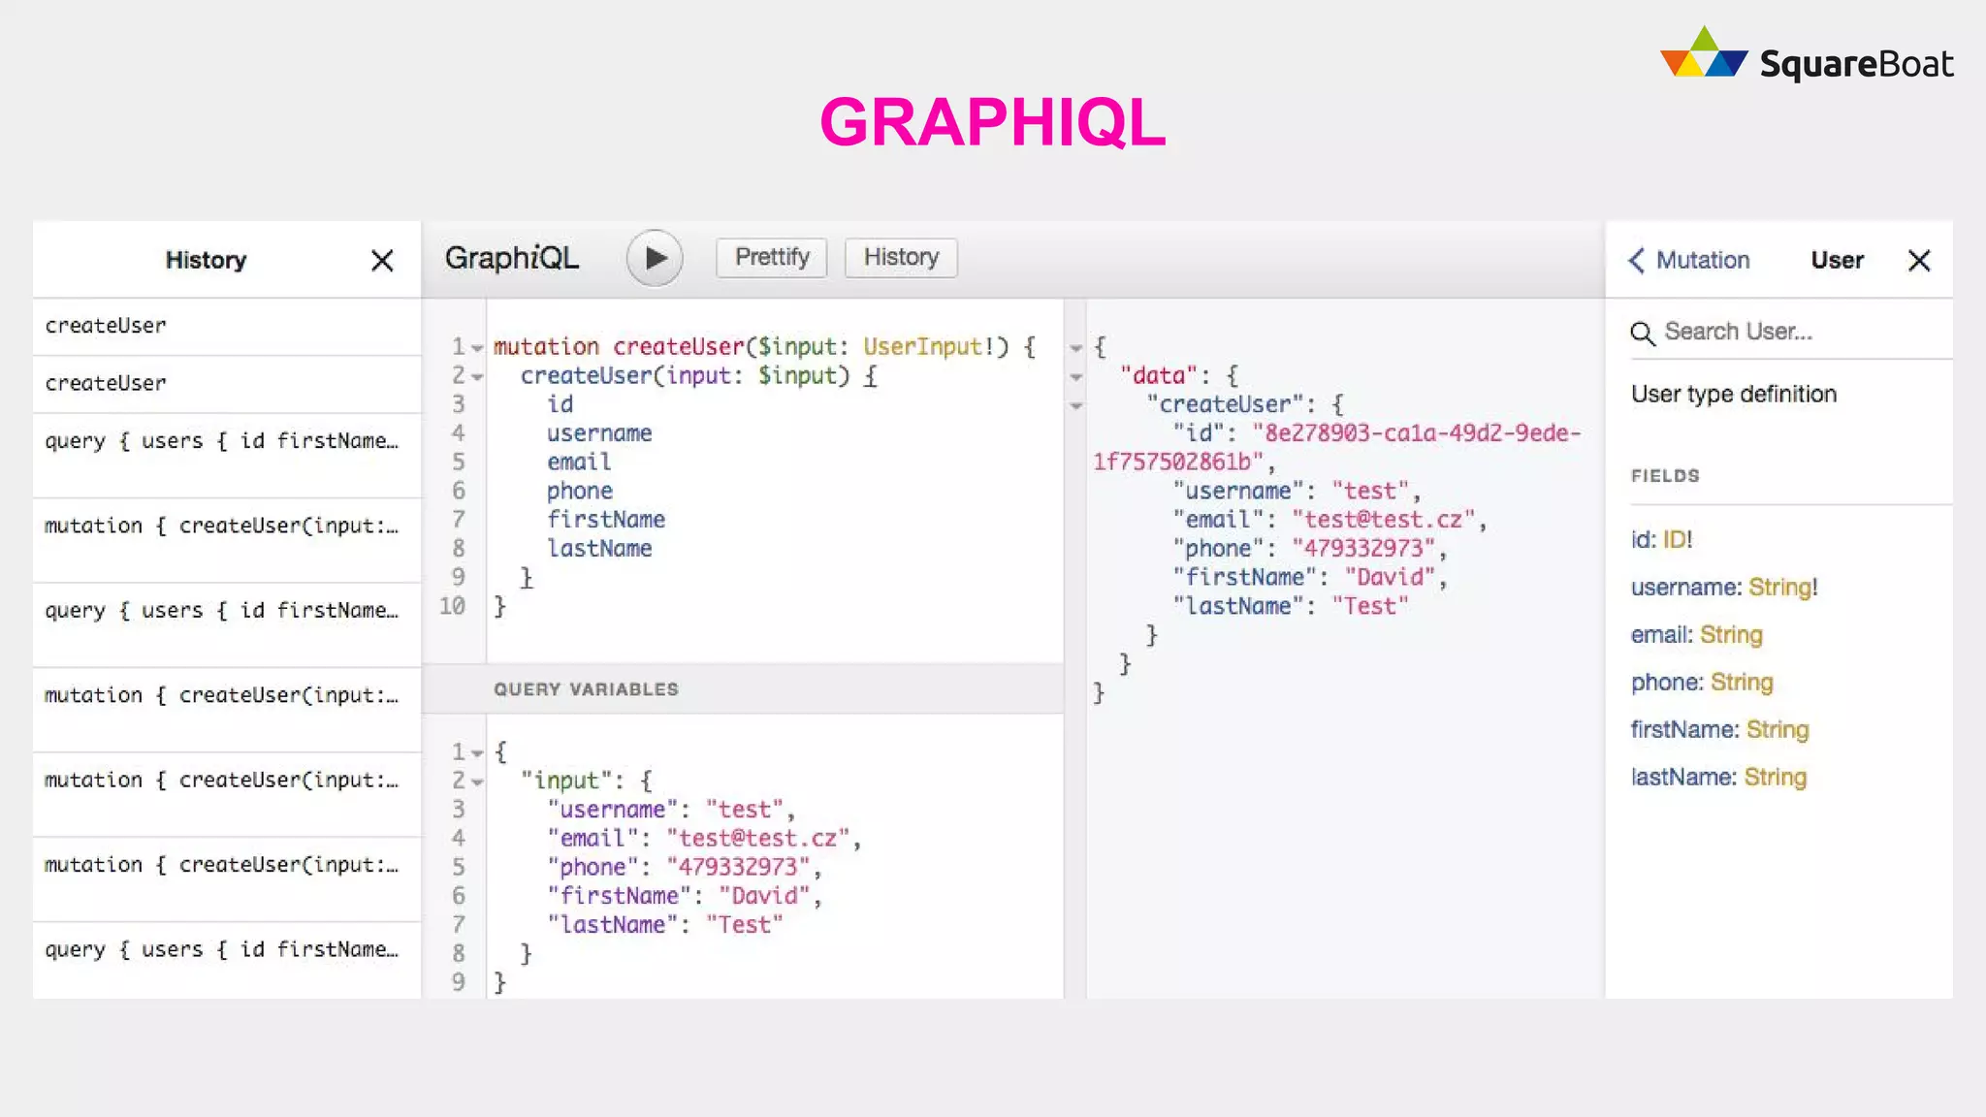Select the first 'query { users { id firstName' history row
1986x1117 pixels.
tap(227, 456)
